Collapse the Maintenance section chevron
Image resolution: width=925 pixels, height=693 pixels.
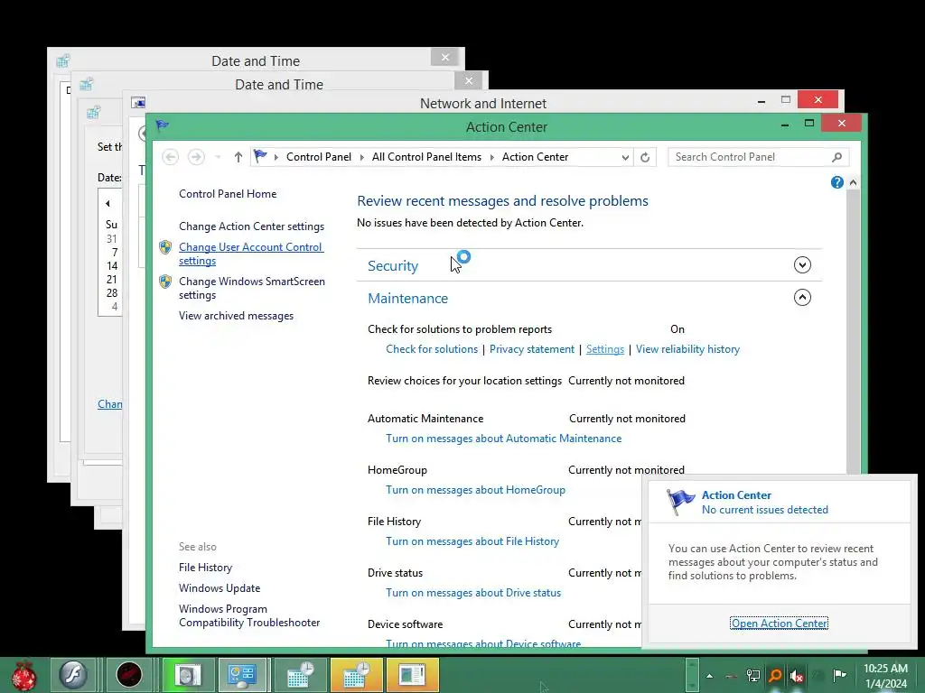click(x=802, y=297)
